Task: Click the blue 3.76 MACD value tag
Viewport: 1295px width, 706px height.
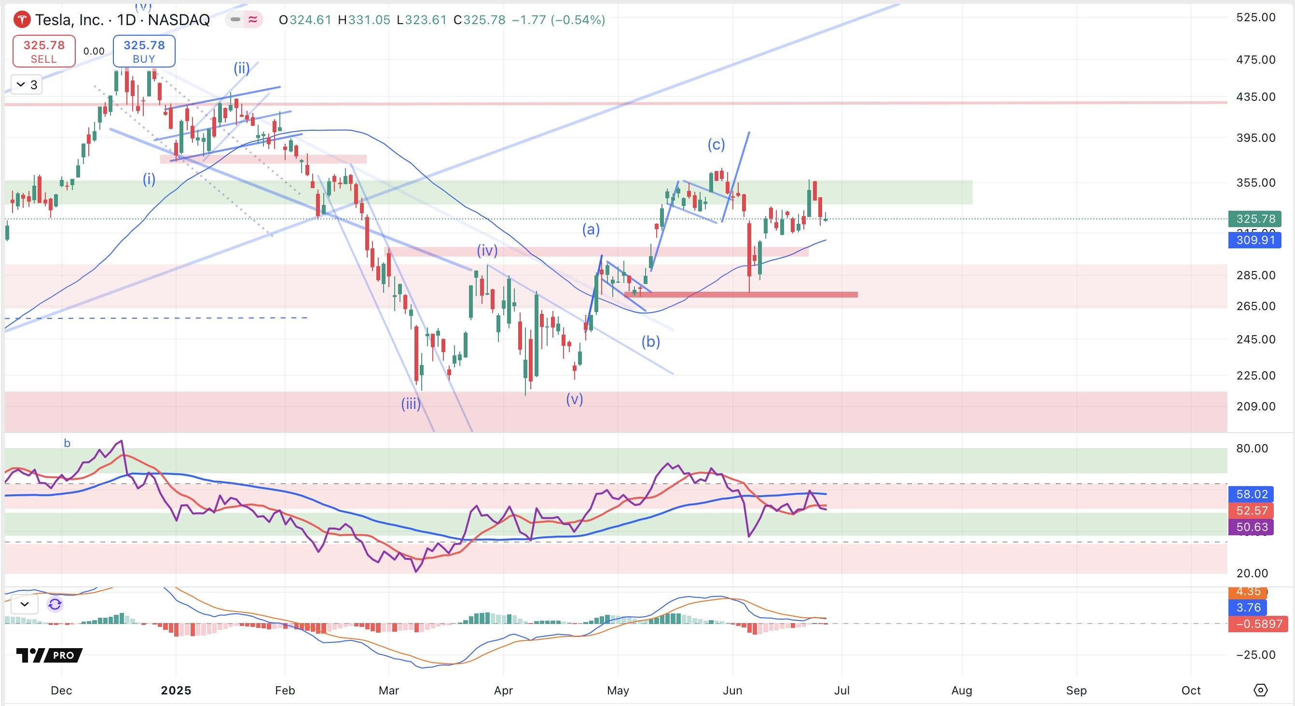Action: click(1248, 608)
